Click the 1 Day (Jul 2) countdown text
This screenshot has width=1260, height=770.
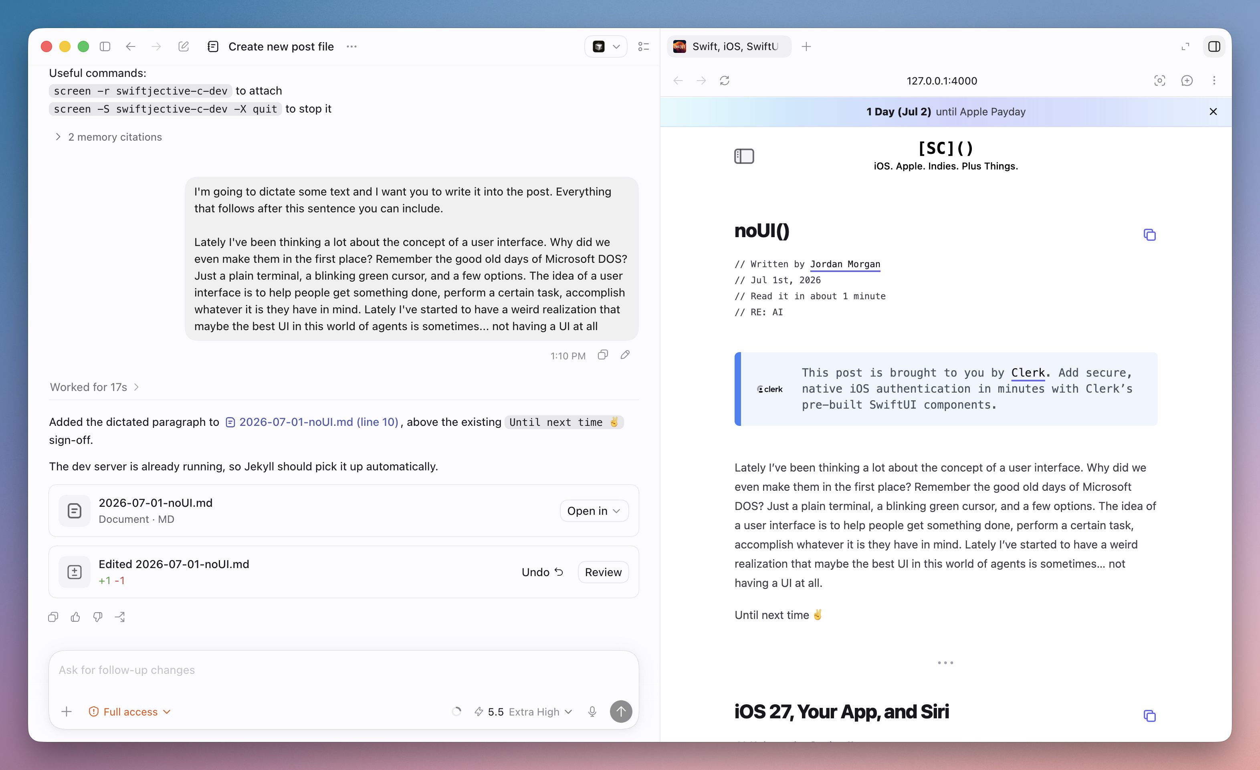coord(899,111)
